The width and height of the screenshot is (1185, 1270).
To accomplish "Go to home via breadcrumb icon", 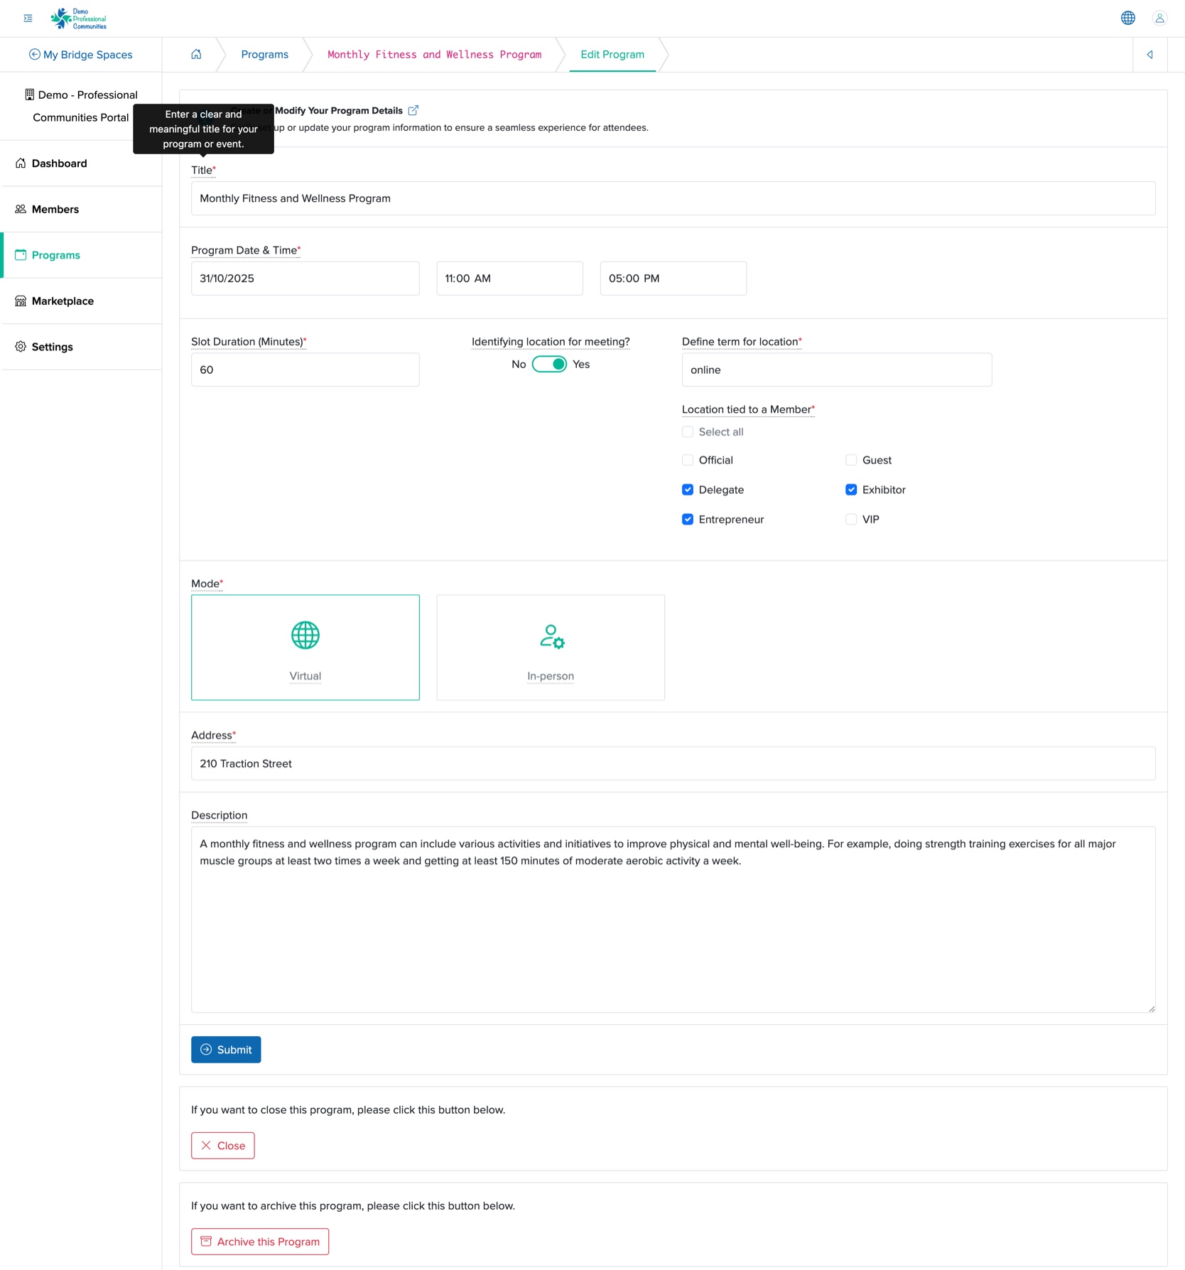I will pos(196,54).
